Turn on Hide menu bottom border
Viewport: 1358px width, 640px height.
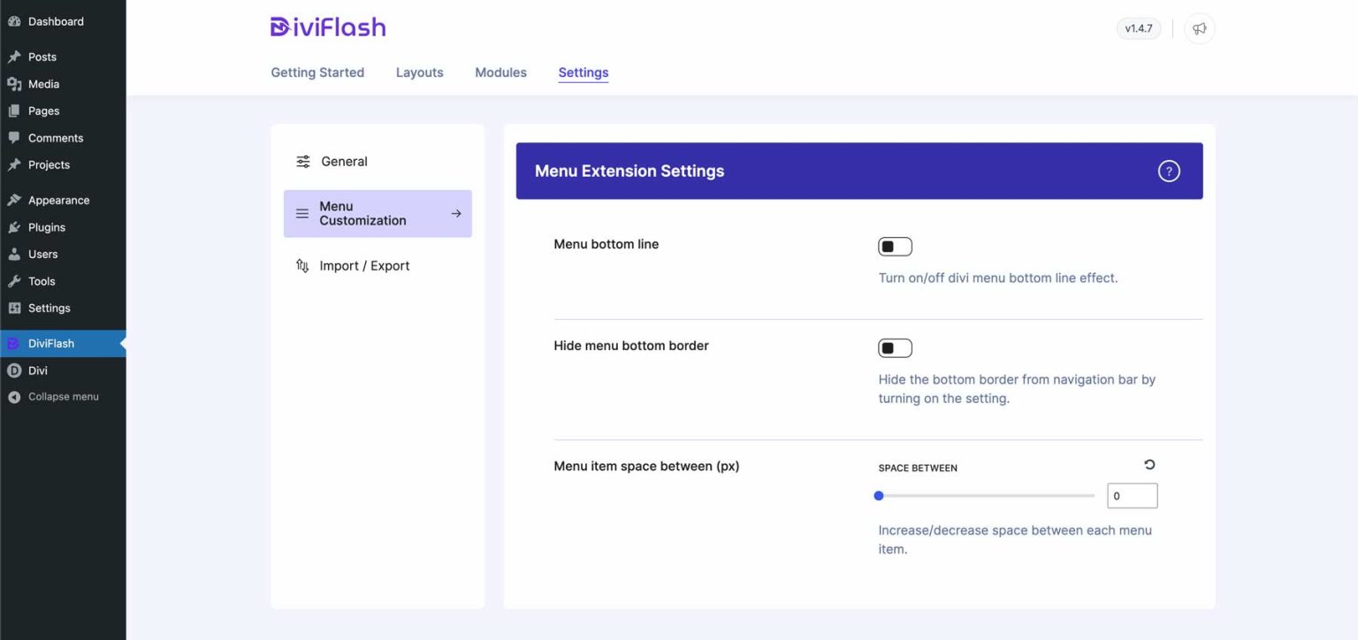tap(894, 347)
